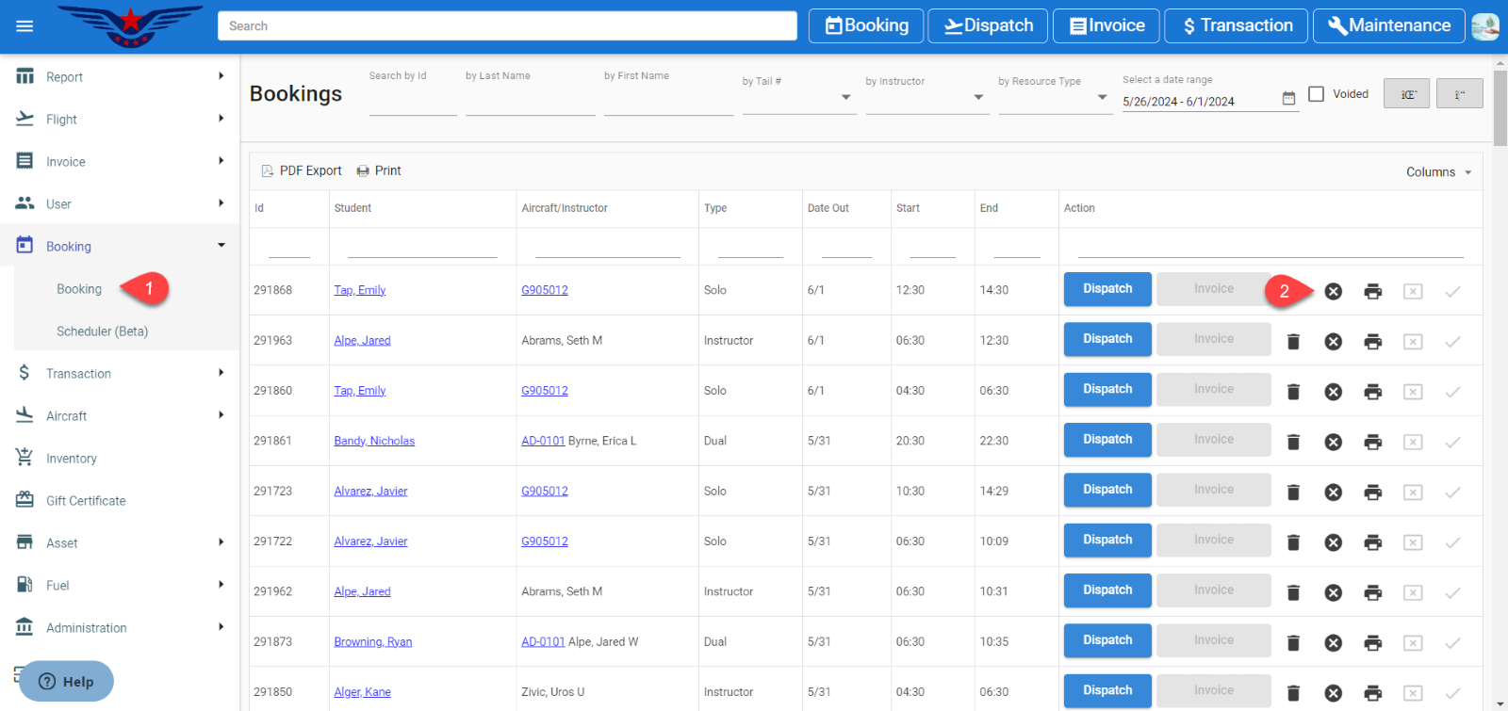Click the PDF Export button

pos(302,171)
